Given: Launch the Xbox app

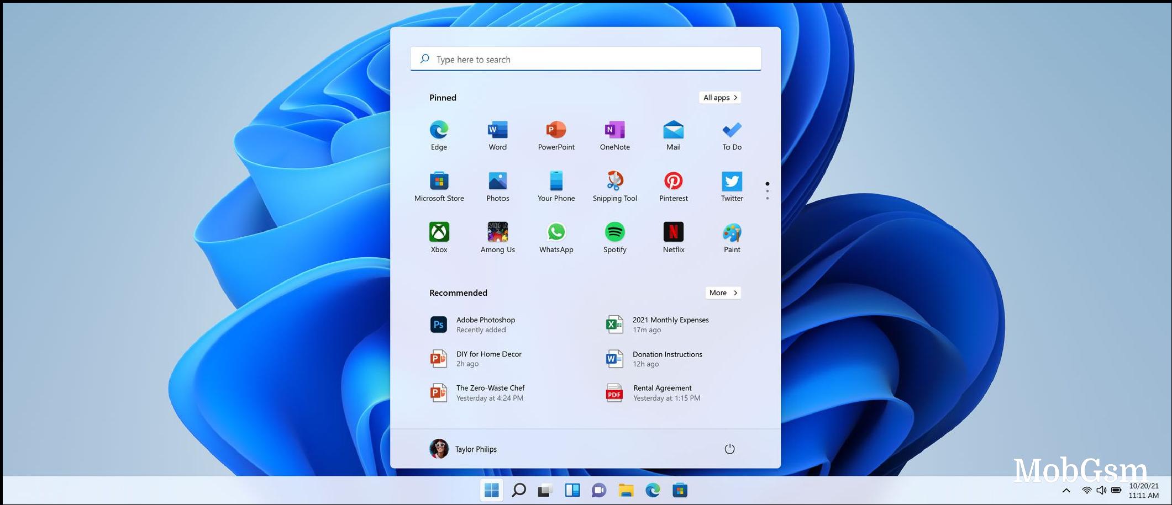Looking at the screenshot, I should 439,238.
